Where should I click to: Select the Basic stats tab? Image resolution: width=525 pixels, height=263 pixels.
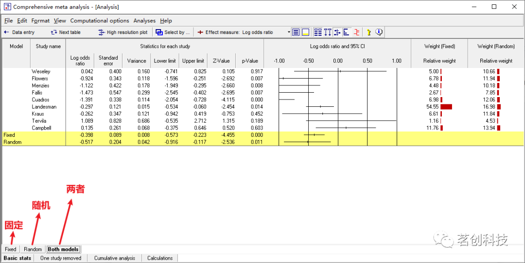click(17, 258)
